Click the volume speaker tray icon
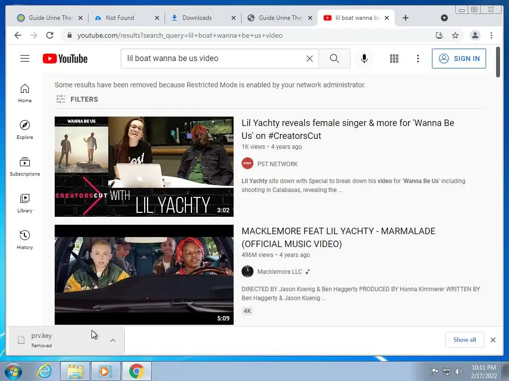 coord(459,371)
